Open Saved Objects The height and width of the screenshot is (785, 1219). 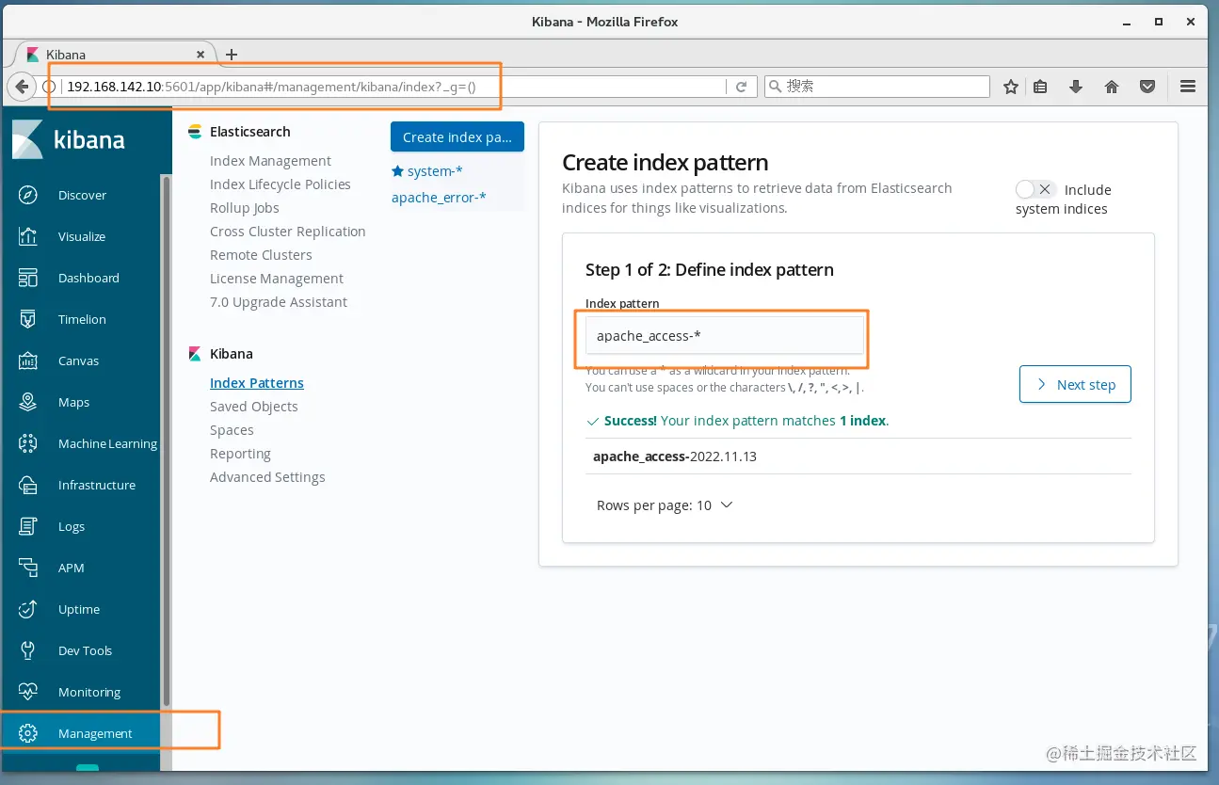click(254, 407)
